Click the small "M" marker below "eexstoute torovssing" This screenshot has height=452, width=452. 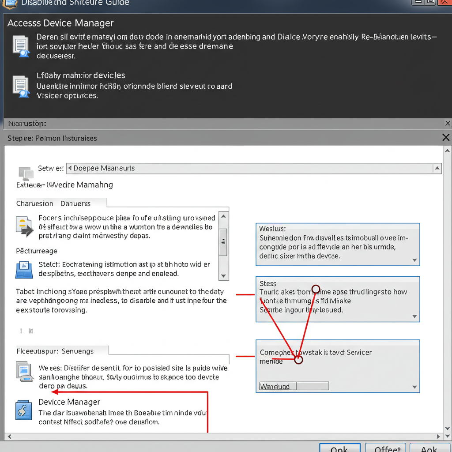click(30, 331)
